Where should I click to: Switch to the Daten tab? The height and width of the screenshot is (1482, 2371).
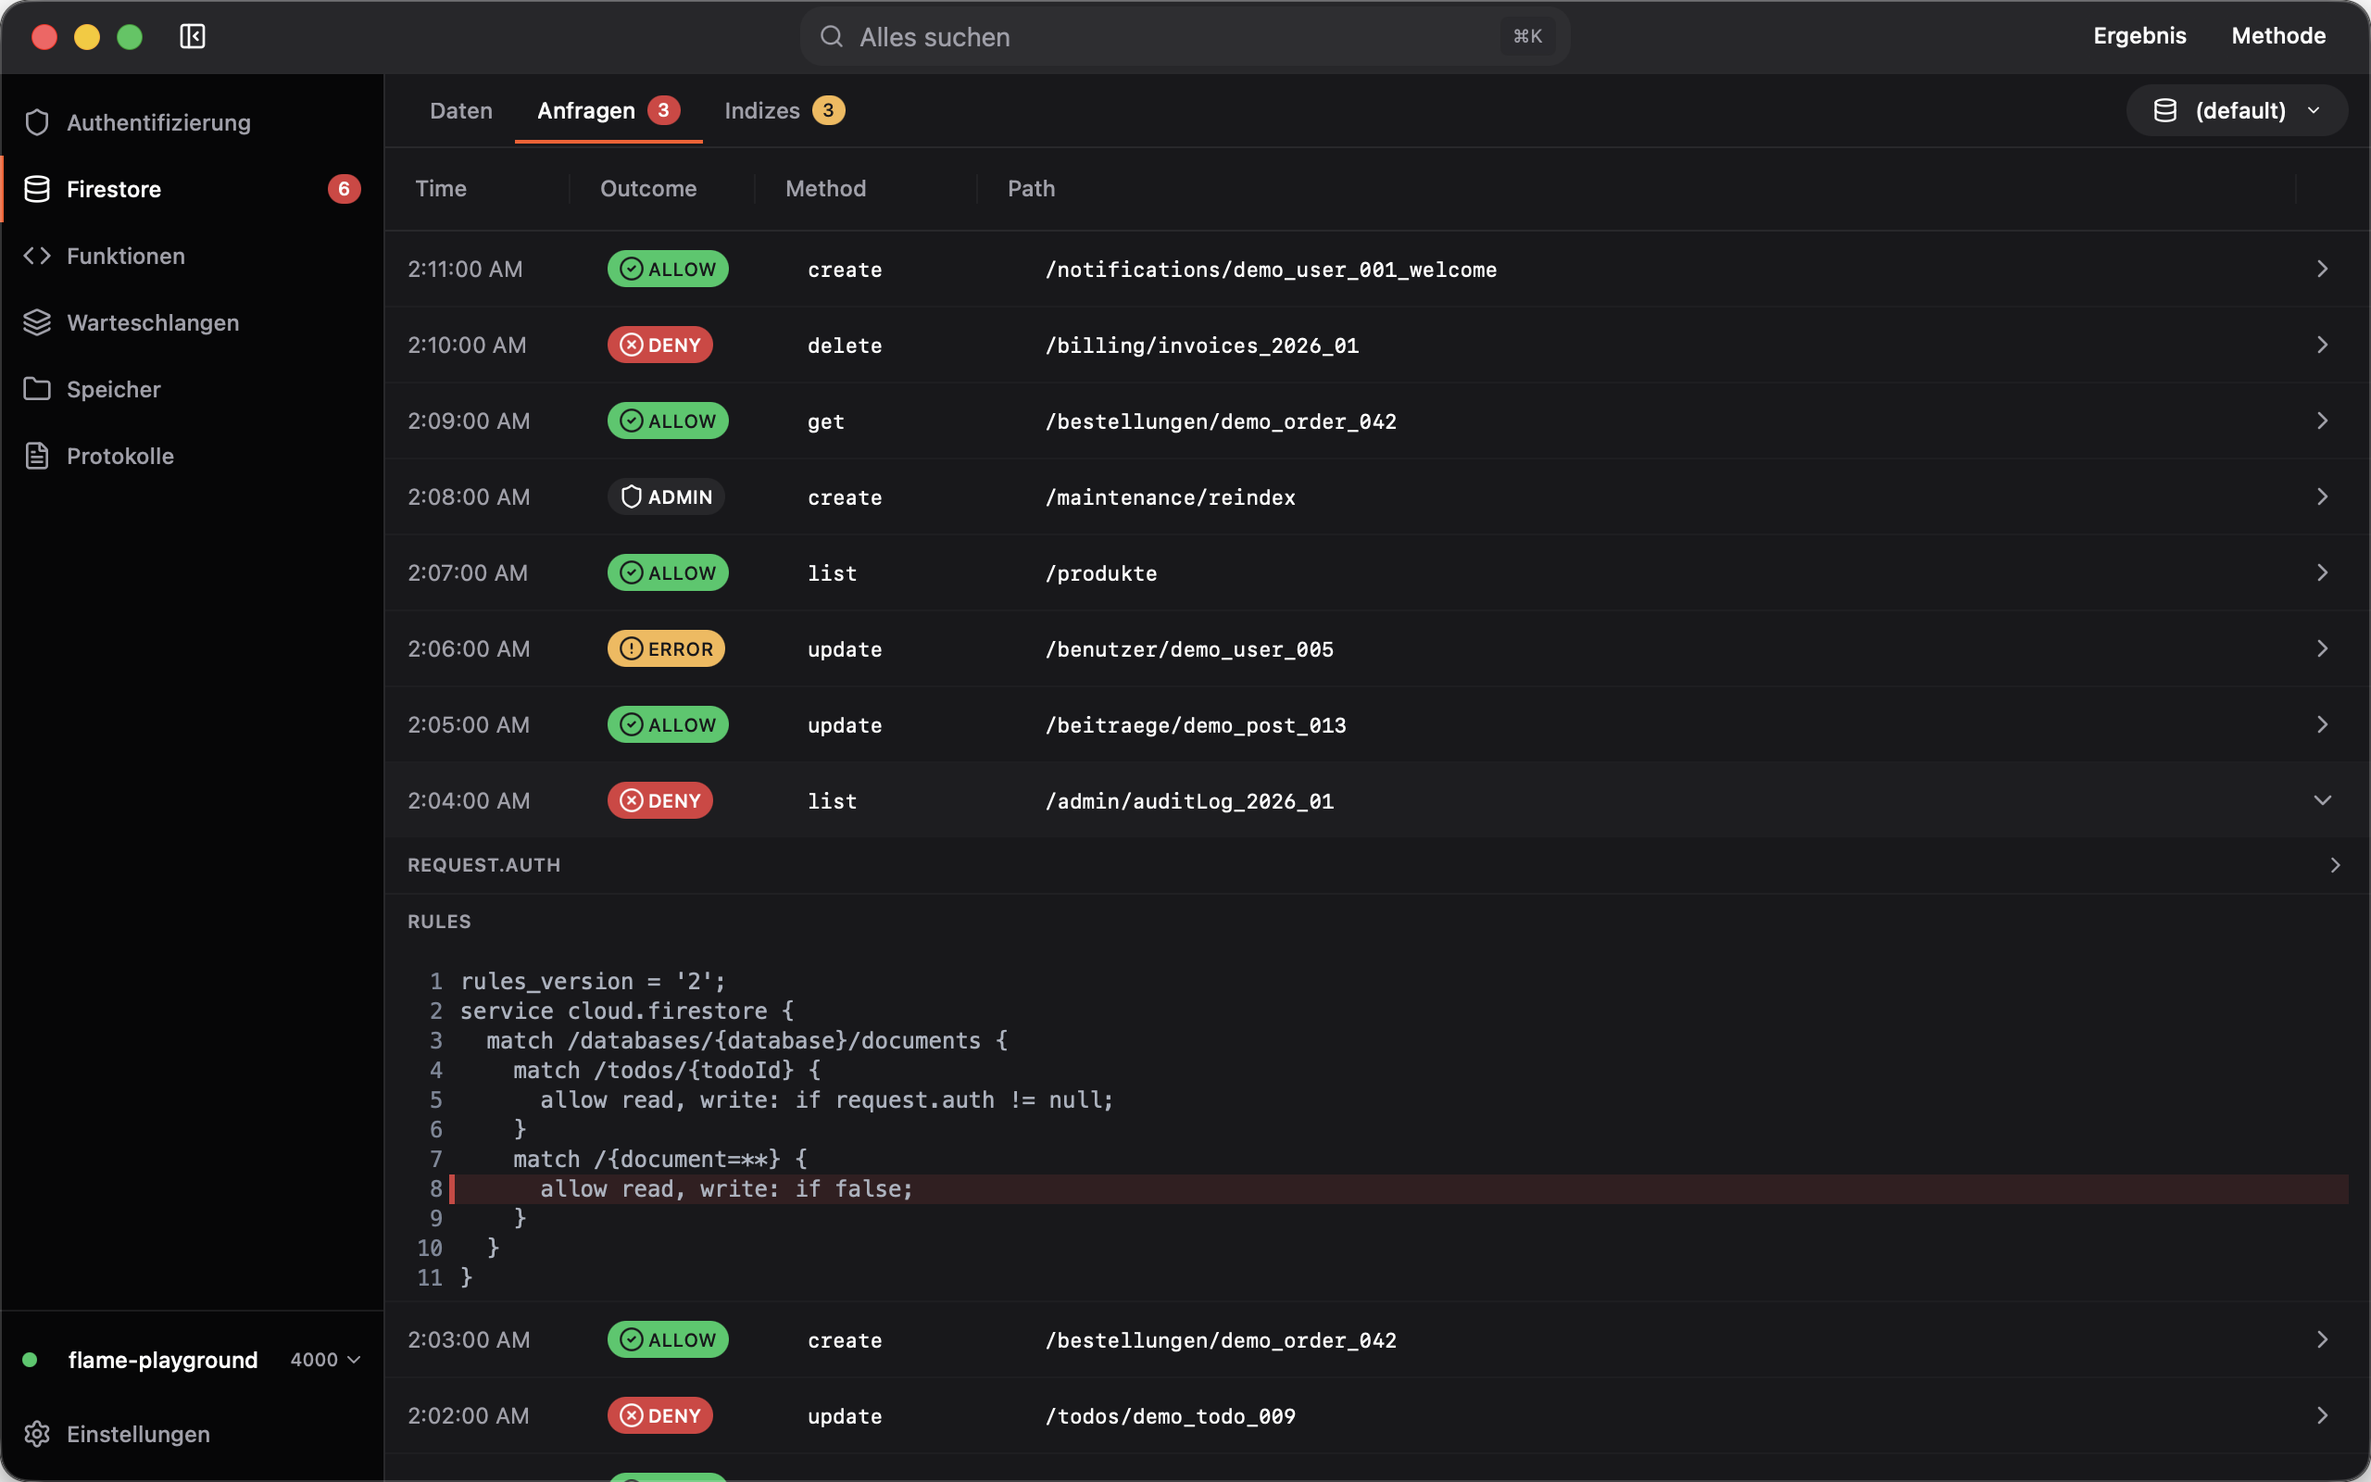[460, 111]
